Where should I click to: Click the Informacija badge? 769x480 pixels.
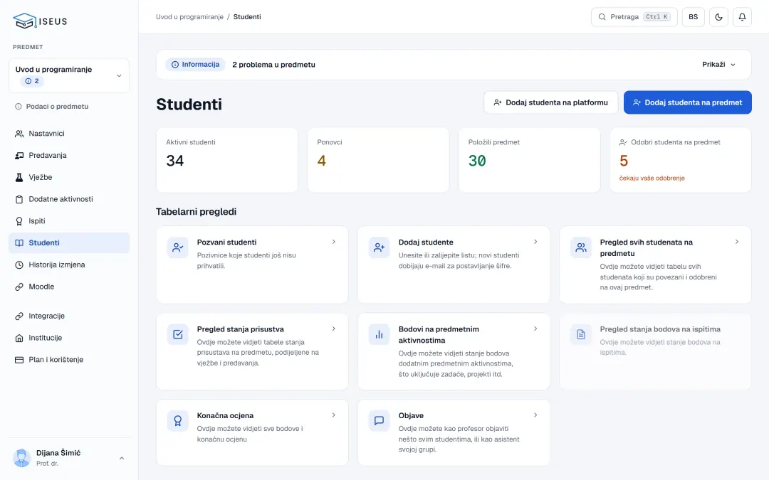[x=195, y=64]
